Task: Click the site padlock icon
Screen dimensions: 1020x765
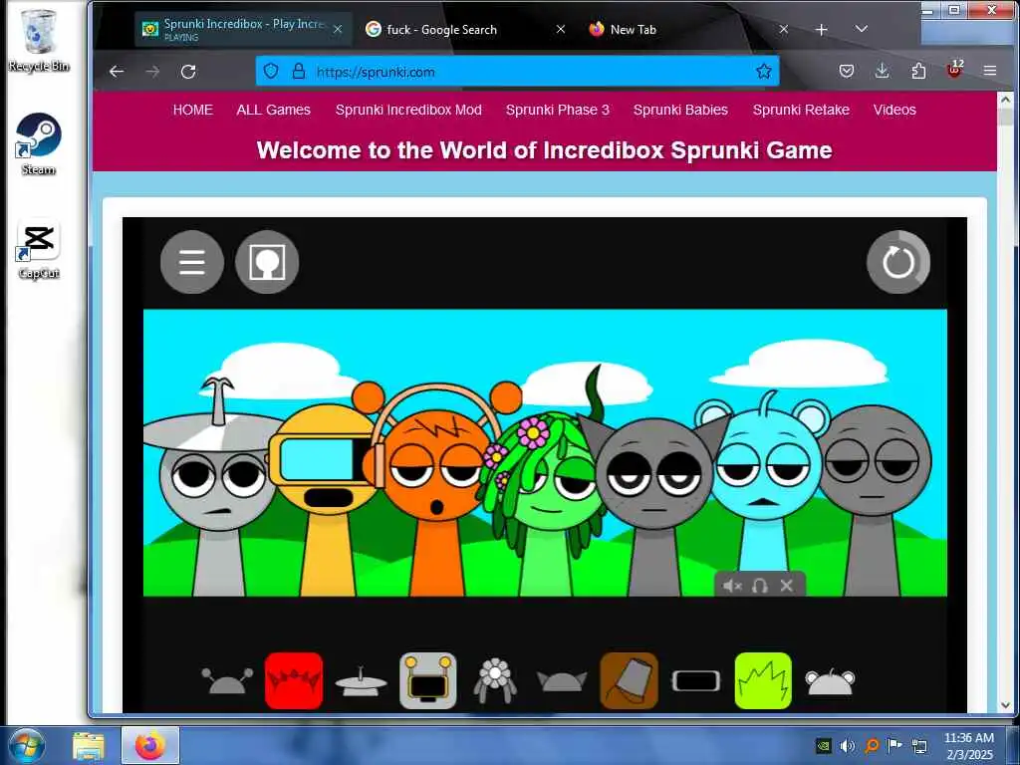Action: click(x=299, y=71)
